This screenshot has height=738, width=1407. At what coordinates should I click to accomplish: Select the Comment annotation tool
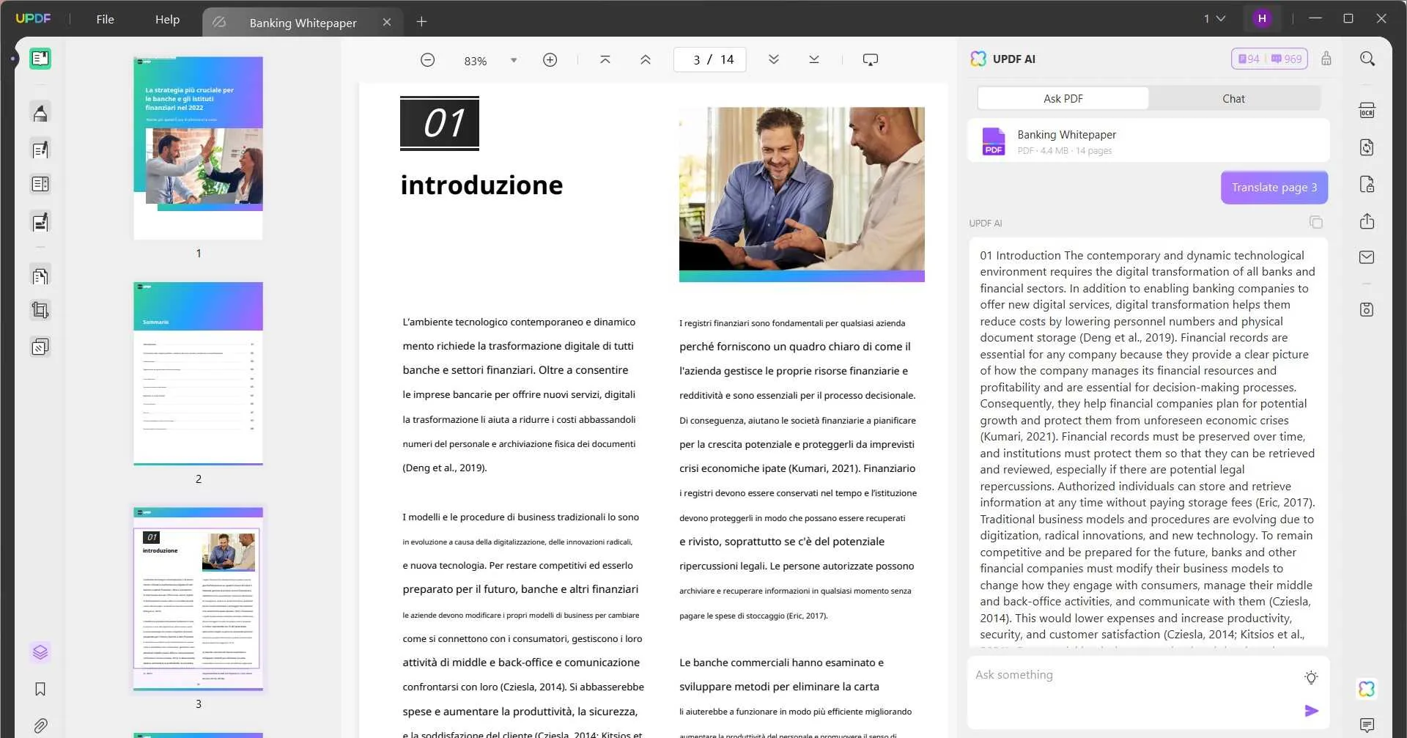pyautogui.click(x=40, y=112)
